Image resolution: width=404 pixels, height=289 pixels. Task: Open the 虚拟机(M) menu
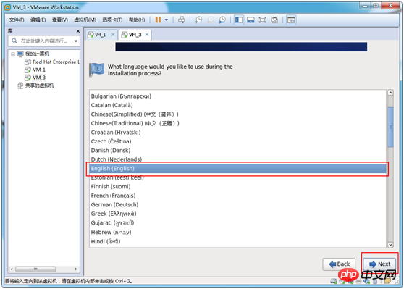(x=85, y=20)
